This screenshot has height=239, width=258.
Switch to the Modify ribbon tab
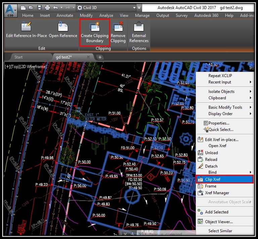[86, 15]
